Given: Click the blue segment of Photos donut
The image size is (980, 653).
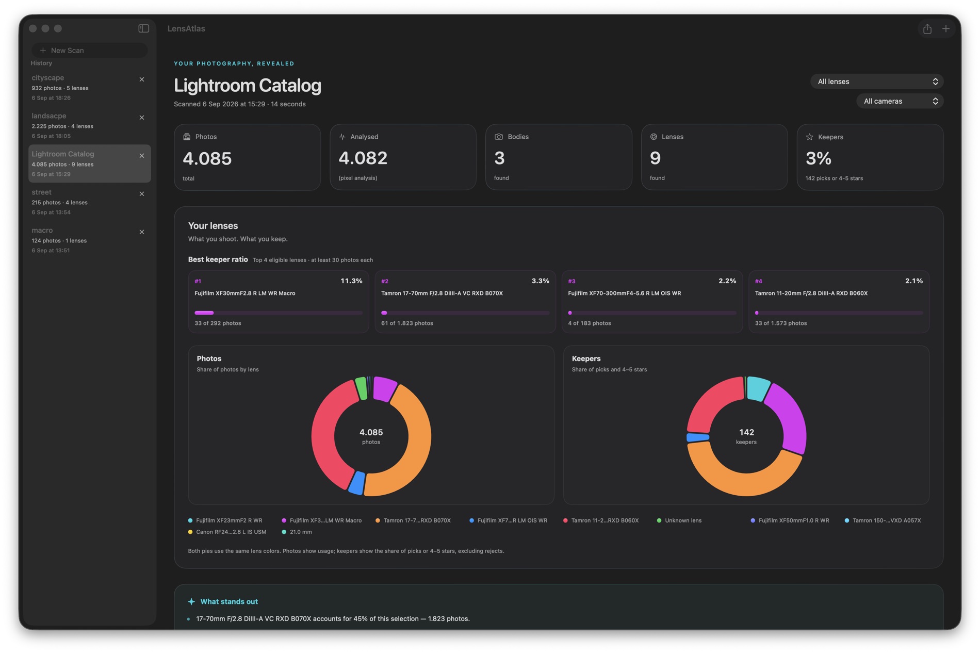Looking at the screenshot, I should (356, 483).
